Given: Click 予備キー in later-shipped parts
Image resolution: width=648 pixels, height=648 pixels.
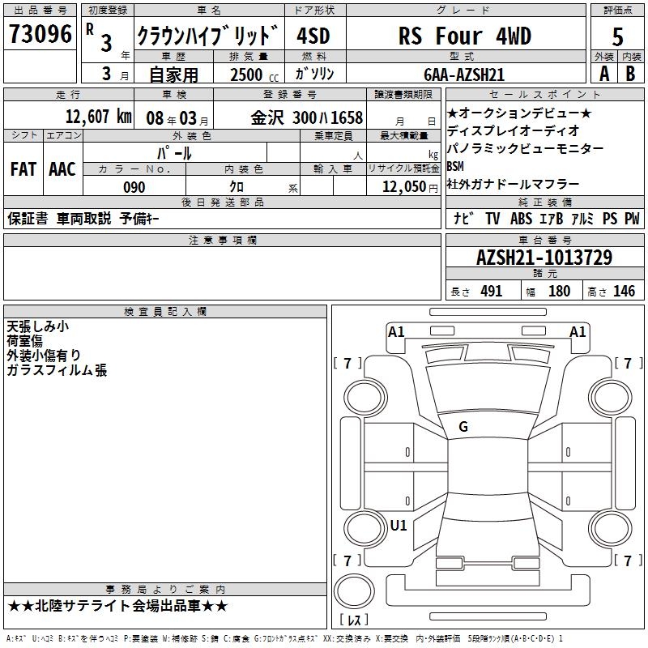Looking at the screenshot, I should [139, 219].
